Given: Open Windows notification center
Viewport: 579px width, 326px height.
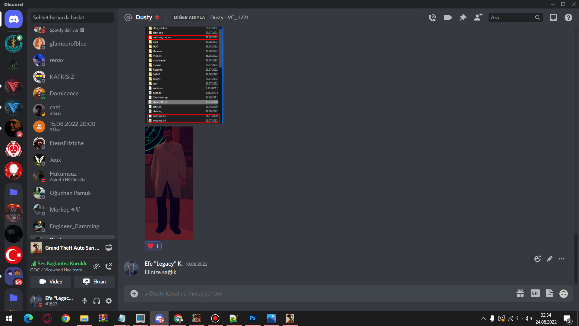Looking at the screenshot, I should [567, 319].
